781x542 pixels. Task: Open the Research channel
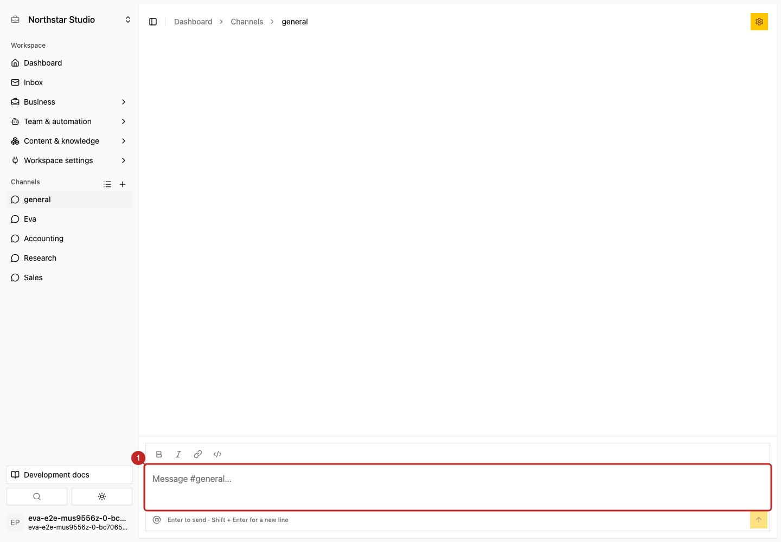69,258
